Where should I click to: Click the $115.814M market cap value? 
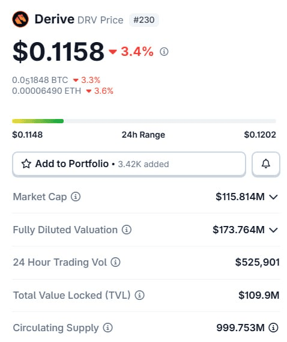coord(240,197)
